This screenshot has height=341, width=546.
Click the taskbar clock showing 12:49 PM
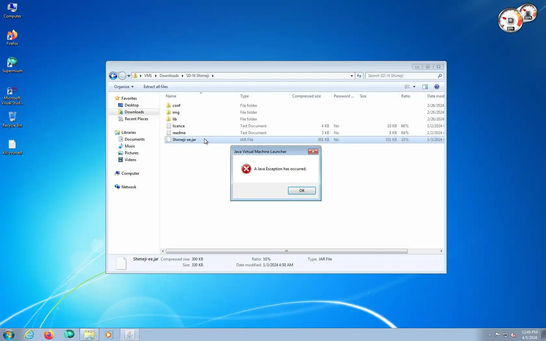(x=529, y=335)
